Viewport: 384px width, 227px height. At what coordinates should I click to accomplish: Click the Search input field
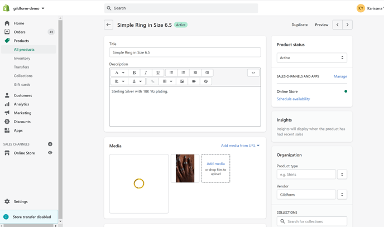[x=181, y=8]
